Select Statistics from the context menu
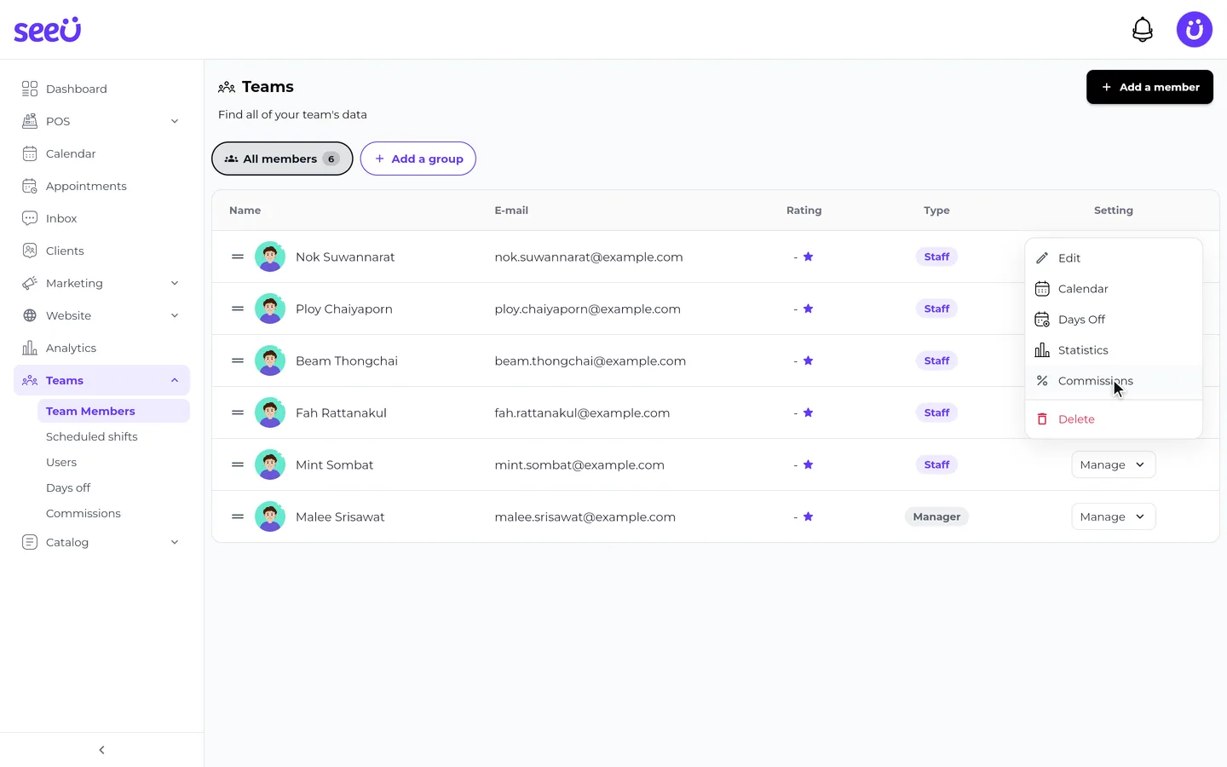The height and width of the screenshot is (767, 1227). pos(1114,350)
